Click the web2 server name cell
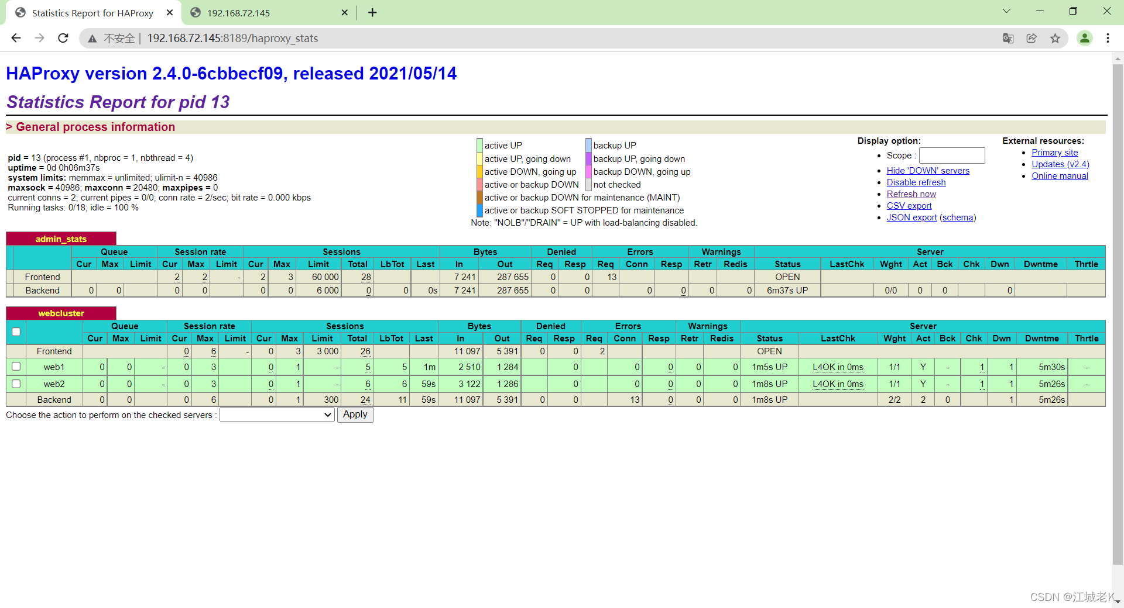Image resolution: width=1124 pixels, height=608 pixels. tap(54, 384)
